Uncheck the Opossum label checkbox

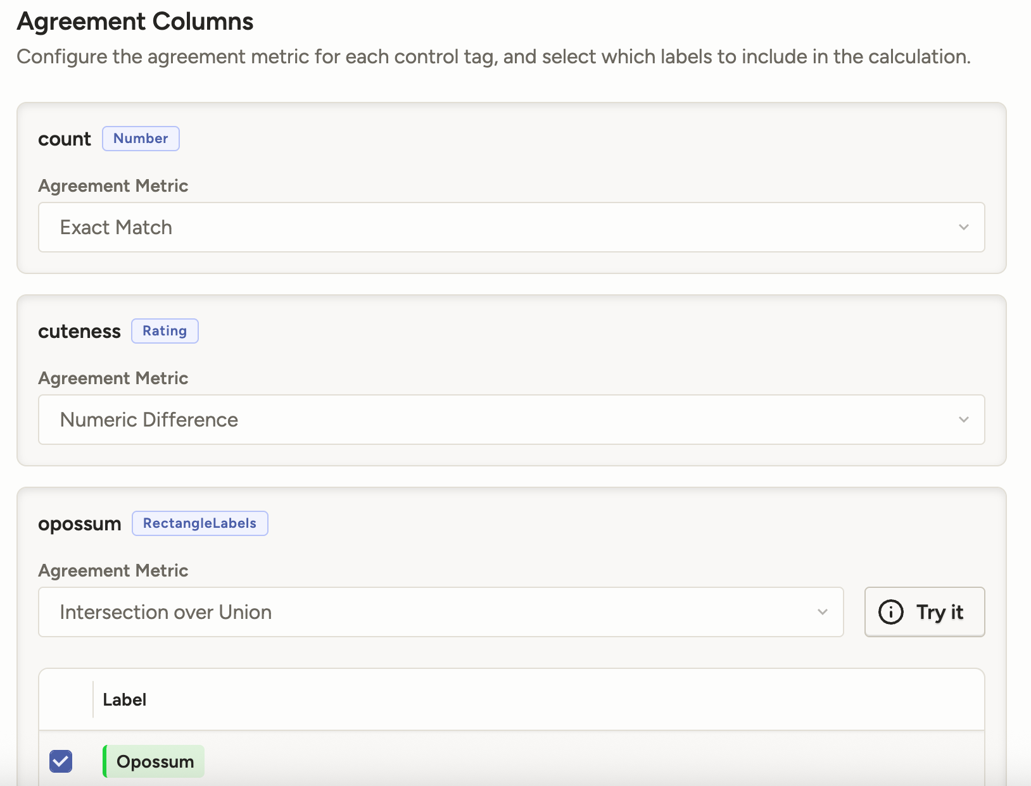(x=61, y=761)
